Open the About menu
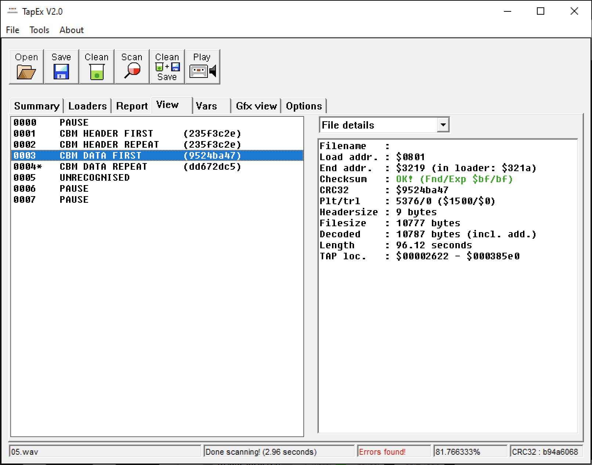Screen dimensions: 592x465 coord(72,30)
